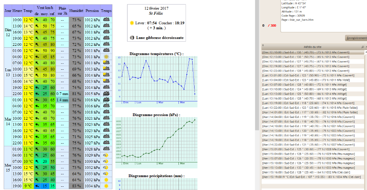Click the wind direction arrow for Lun 13 01:00
367x190 pixels.
[37, 50]
